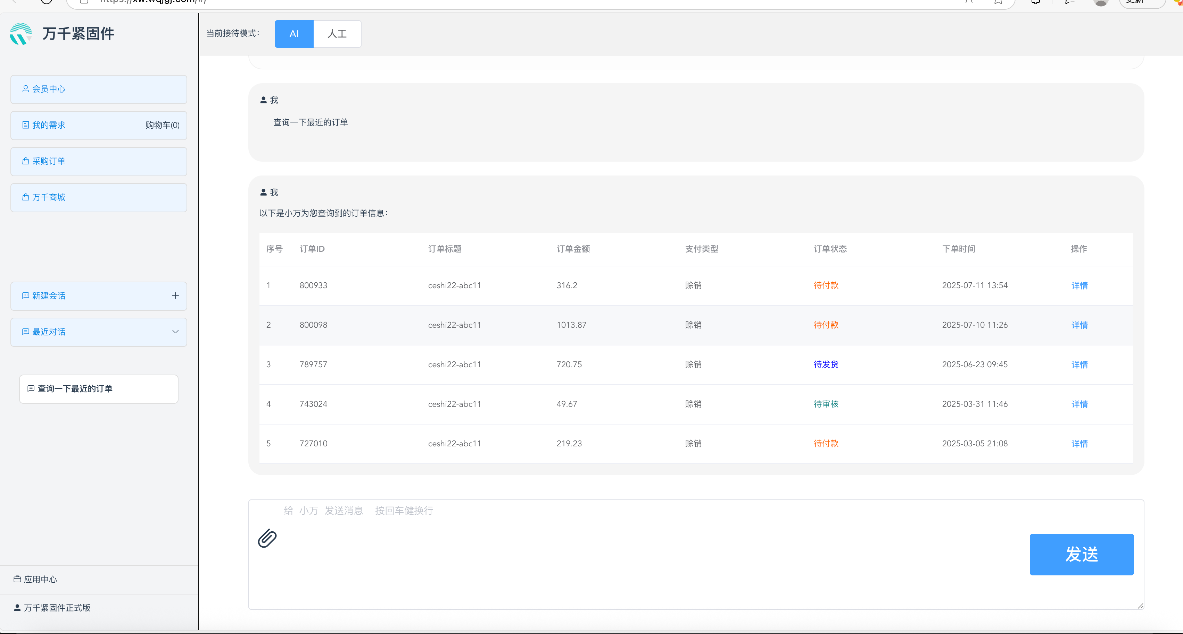Click the 我的需求 document icon
Image resolution: width=1183 pixels, height=634 pixels.
pos(26,125)
